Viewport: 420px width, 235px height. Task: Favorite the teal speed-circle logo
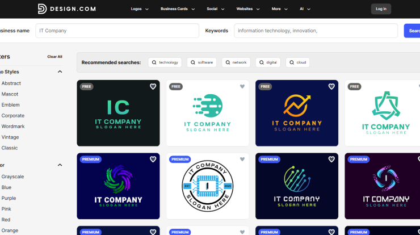[x=242, y=87]
